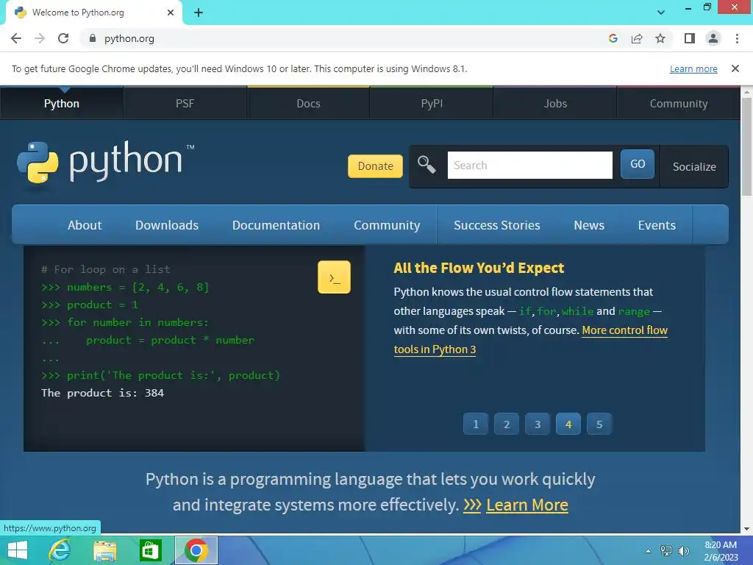Click the padlock site info icon

point(92,38)
